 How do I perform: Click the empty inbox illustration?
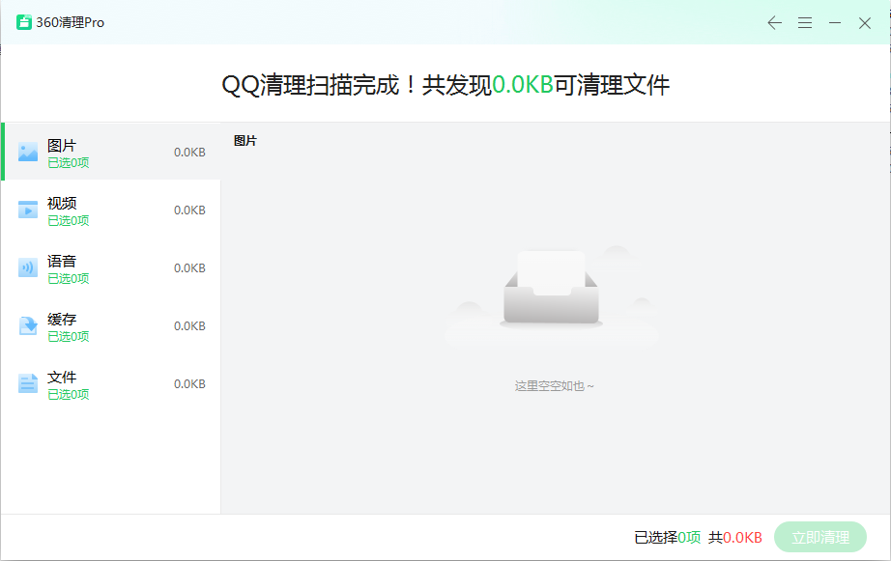(x=551, y=291)
